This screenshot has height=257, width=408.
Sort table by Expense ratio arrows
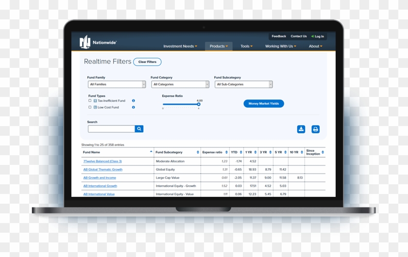pyautogui.click(x=226, y=152)
